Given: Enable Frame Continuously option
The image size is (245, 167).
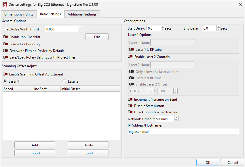Looking at the screenshot, I should 5,44.
